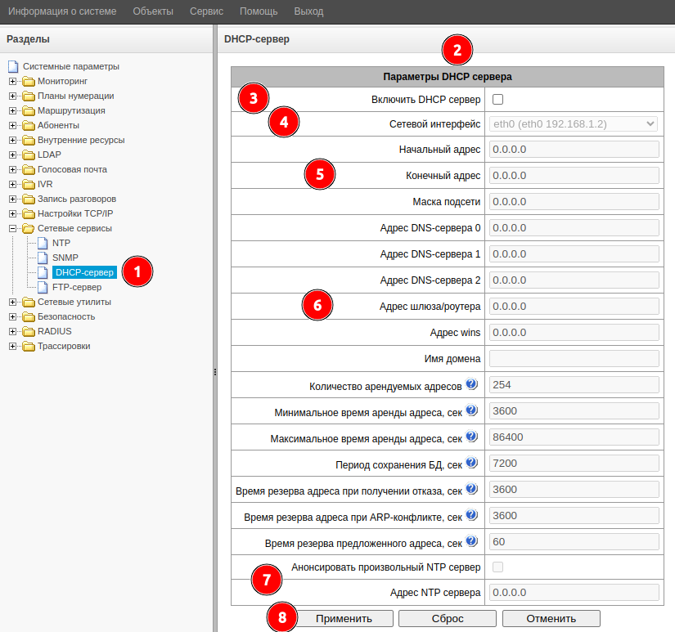Show help for Время резерва при ARP-конфликте

point(471,516)
